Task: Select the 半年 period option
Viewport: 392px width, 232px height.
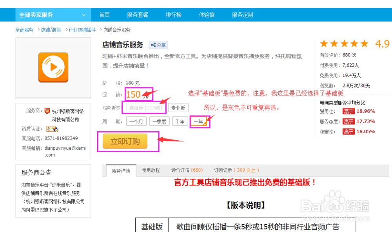Action: click(180, 121)
